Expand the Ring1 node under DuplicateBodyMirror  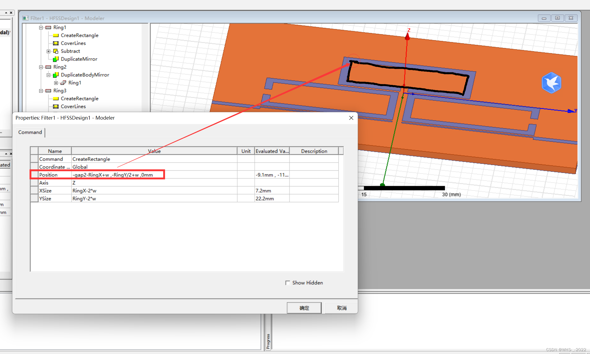(56, 83)
